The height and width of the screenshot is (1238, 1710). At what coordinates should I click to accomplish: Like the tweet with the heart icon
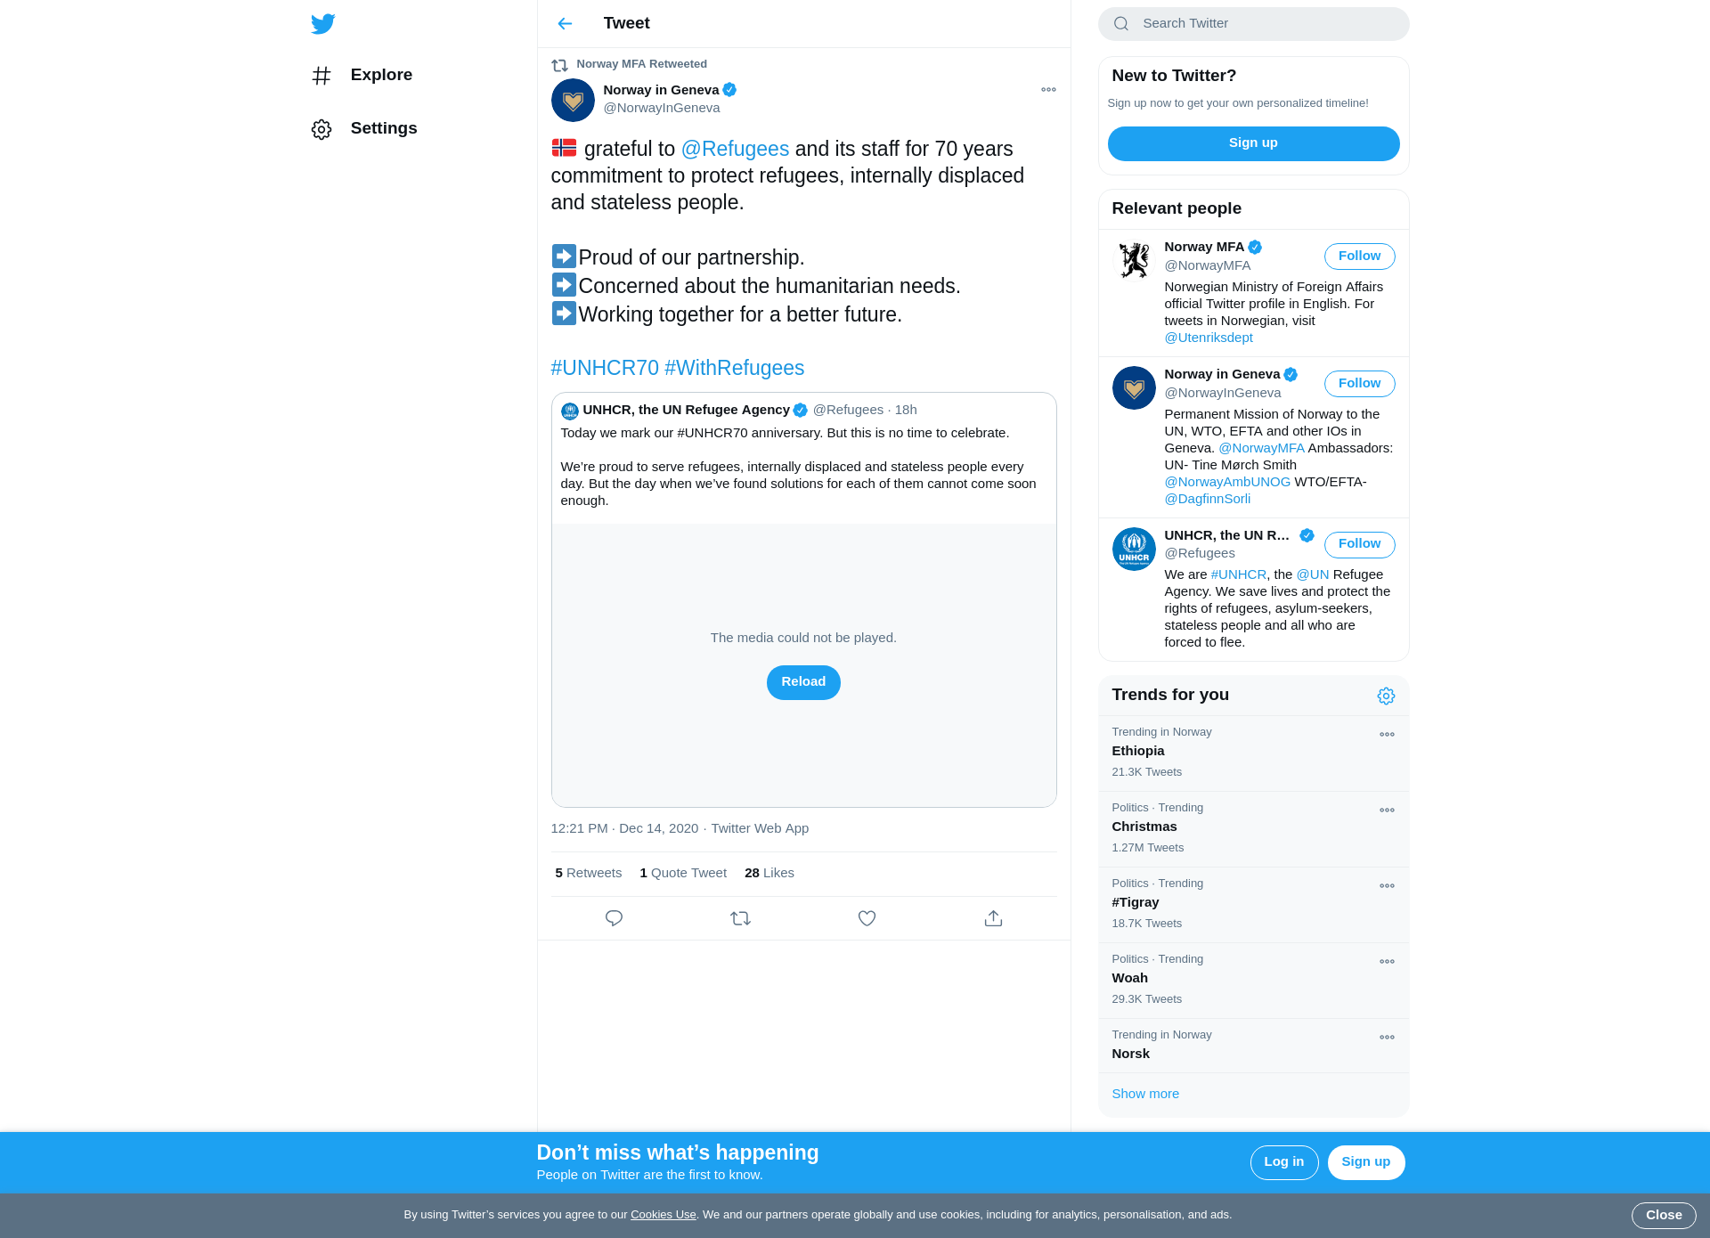coord(867,918)
